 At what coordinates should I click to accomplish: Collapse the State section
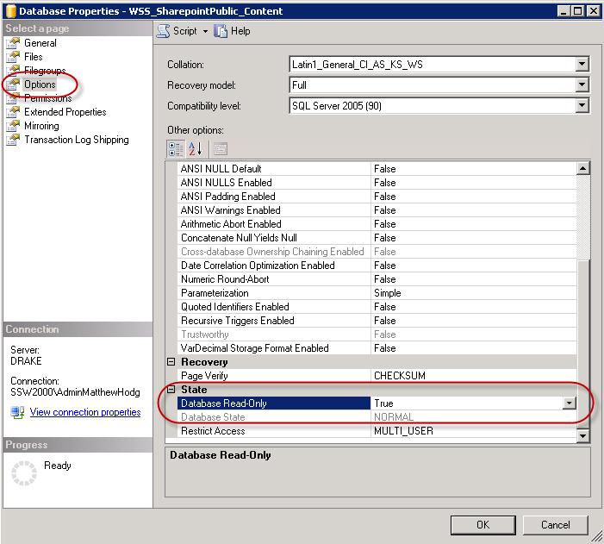[x=171, y=390]
